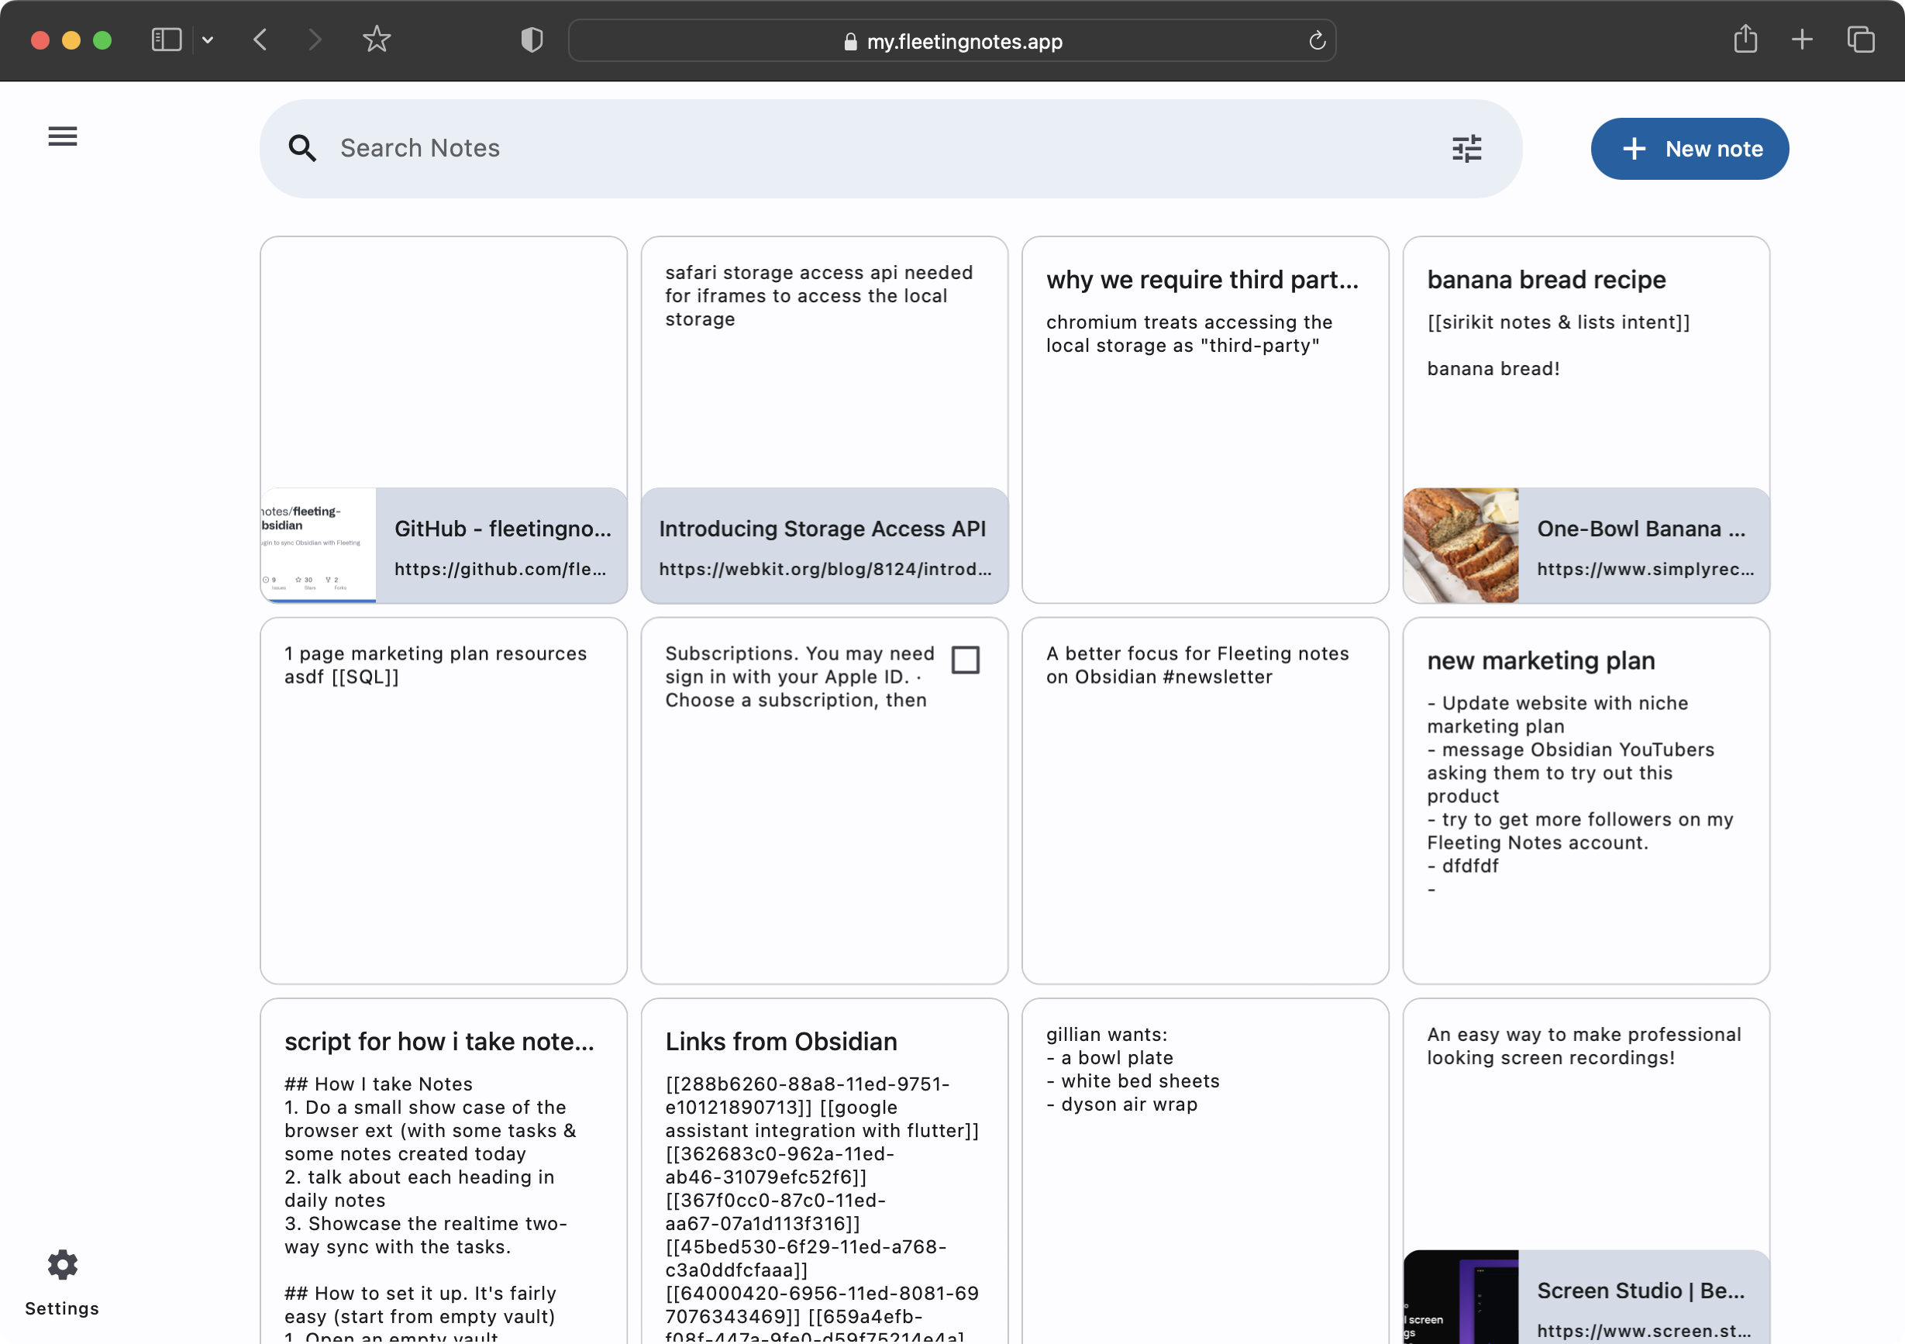
Task: Reload the page with refresh icon
Action: coord(1317,40)
